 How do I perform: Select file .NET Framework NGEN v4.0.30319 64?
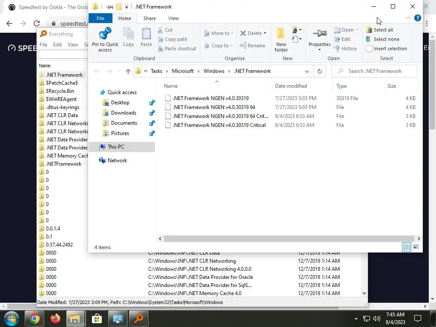[x=214, y=107]
